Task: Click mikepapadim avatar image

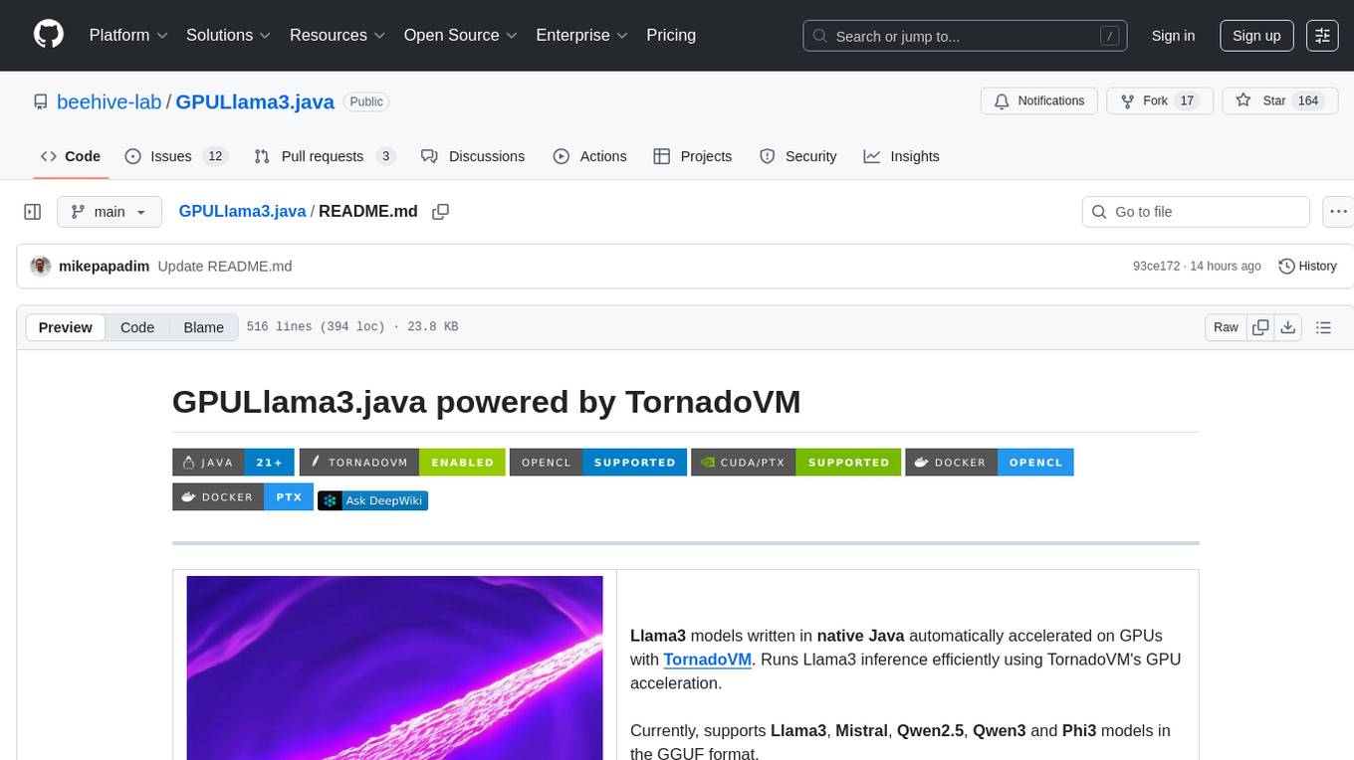Action: pos(41,267)
